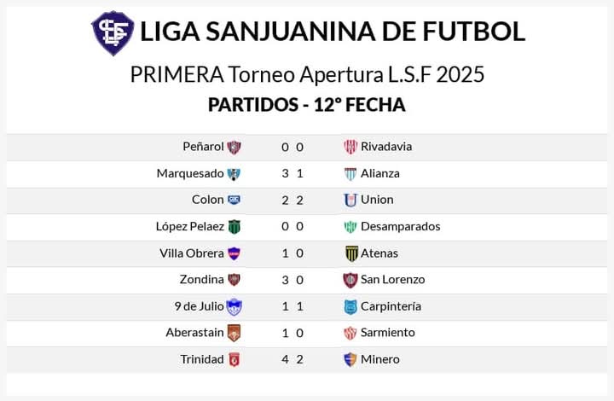Viewport: 614px width, 401px height.
Task: Click the Carpintería blue crest
Action: (x=350, y=306)
